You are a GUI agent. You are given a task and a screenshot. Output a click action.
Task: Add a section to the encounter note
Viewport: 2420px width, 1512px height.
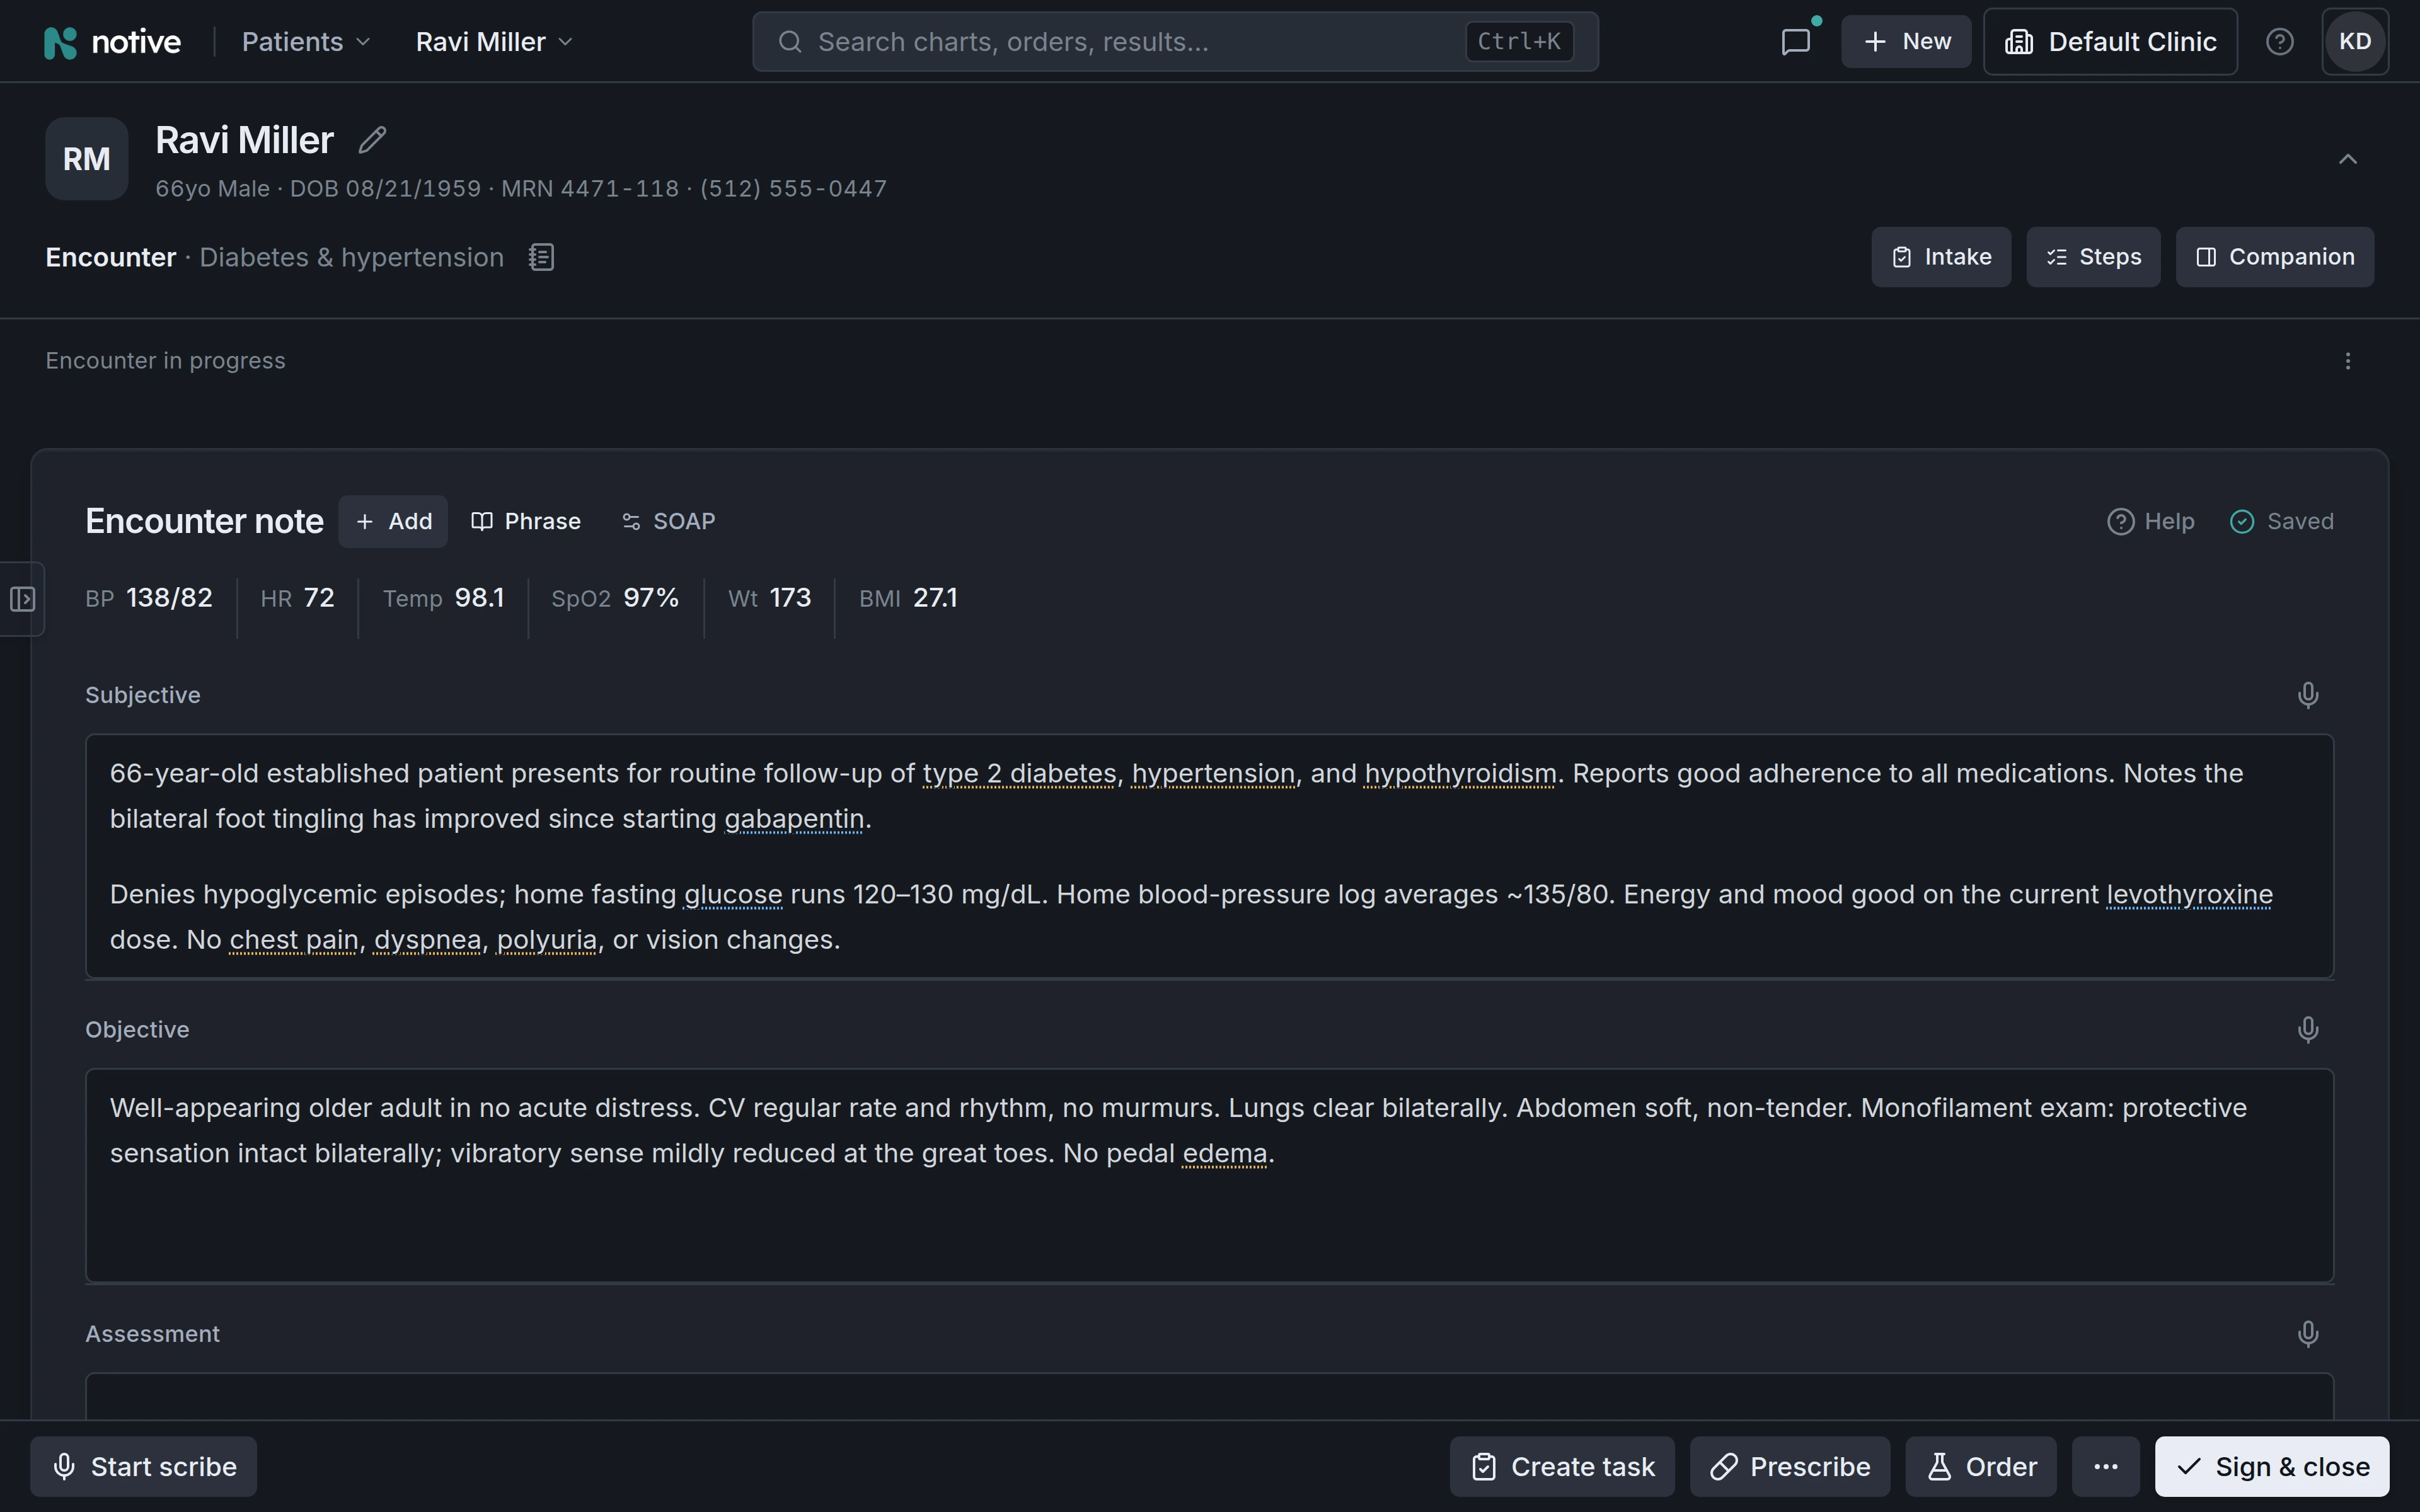(393, 522)
